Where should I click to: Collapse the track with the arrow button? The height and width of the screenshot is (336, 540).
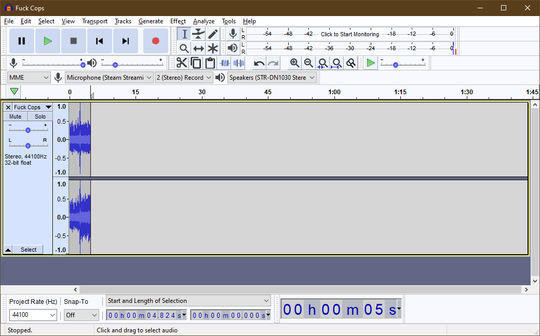pyautogui.click(x=8, y=250)
